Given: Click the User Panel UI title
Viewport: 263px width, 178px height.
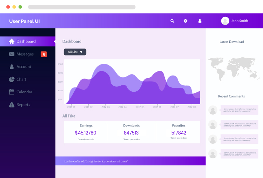Looking at the screenshot, I should coord(24,21).
